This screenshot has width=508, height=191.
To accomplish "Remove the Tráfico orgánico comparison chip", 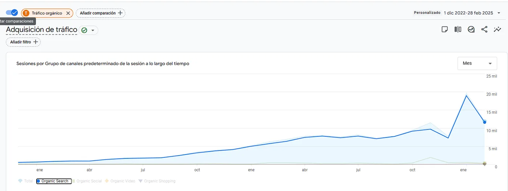I will pyautogui.click(x=68, y=13).
